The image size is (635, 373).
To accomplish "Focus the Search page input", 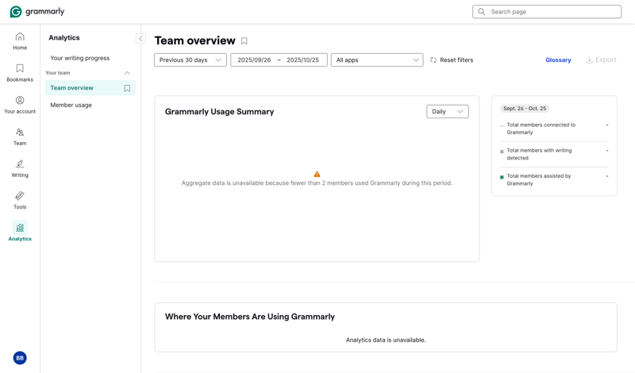I will 547,12.
